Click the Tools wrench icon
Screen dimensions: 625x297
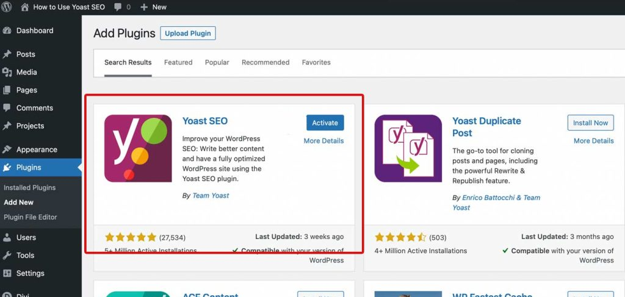point(7,256)
